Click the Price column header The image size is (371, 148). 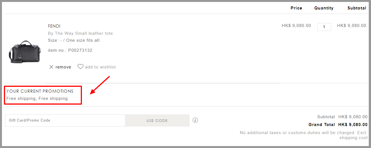point(296,8)
